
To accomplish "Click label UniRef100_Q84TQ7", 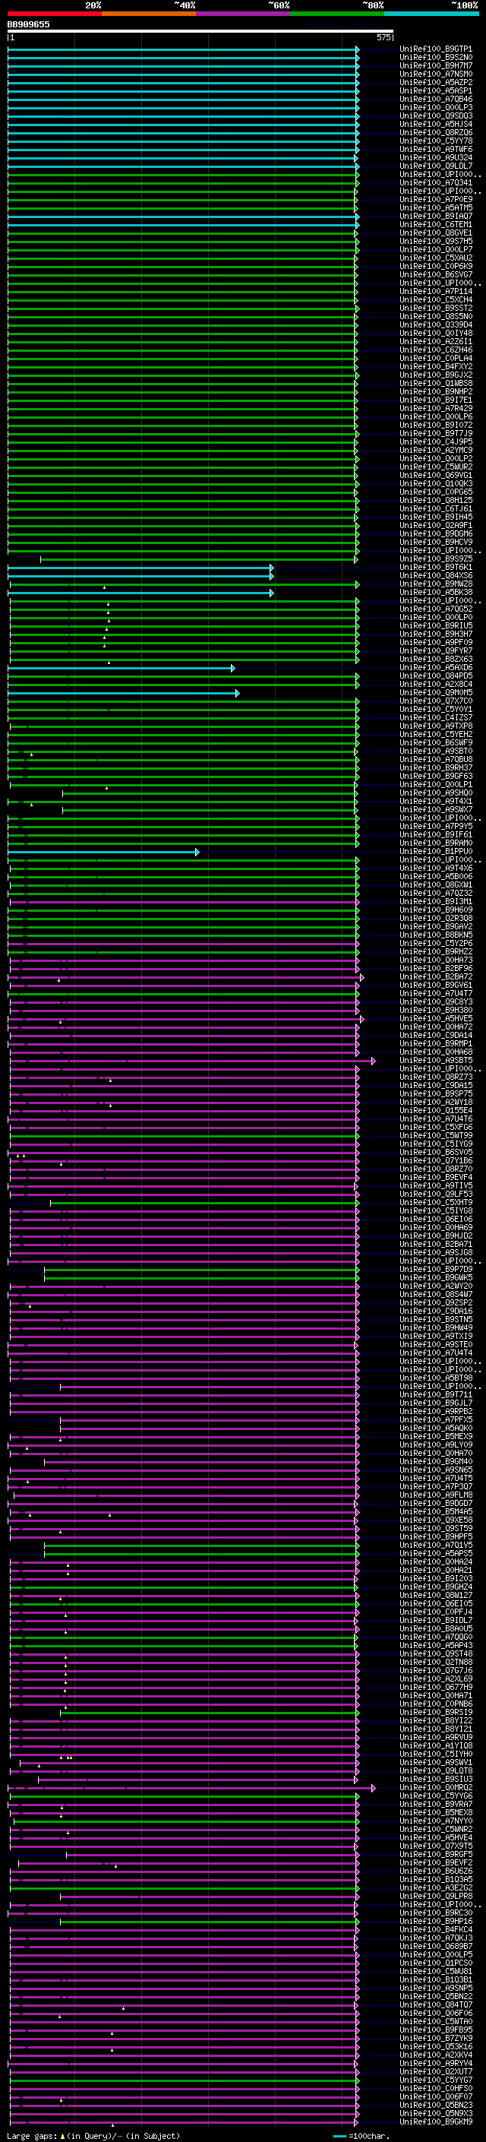I will pyautogui.click(x=436, y=2004).
